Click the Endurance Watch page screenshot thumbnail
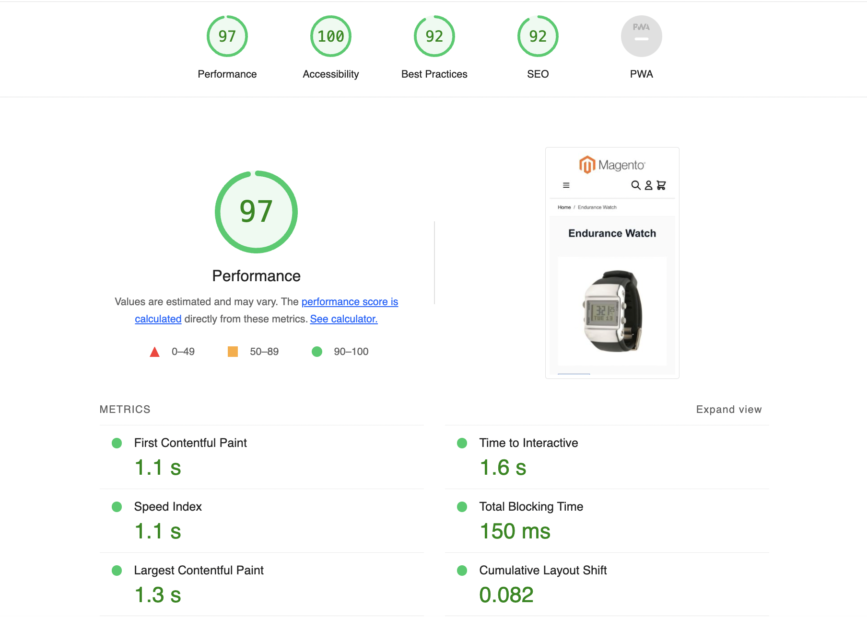 tap(612, 263)
